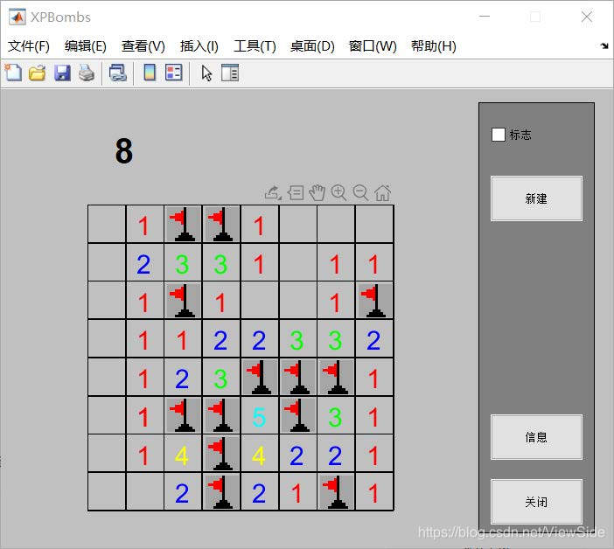Toggle the 标志 flag checkbox
Image resolution: width=614 pixels, height=549 pixels.
click(498, 135)
